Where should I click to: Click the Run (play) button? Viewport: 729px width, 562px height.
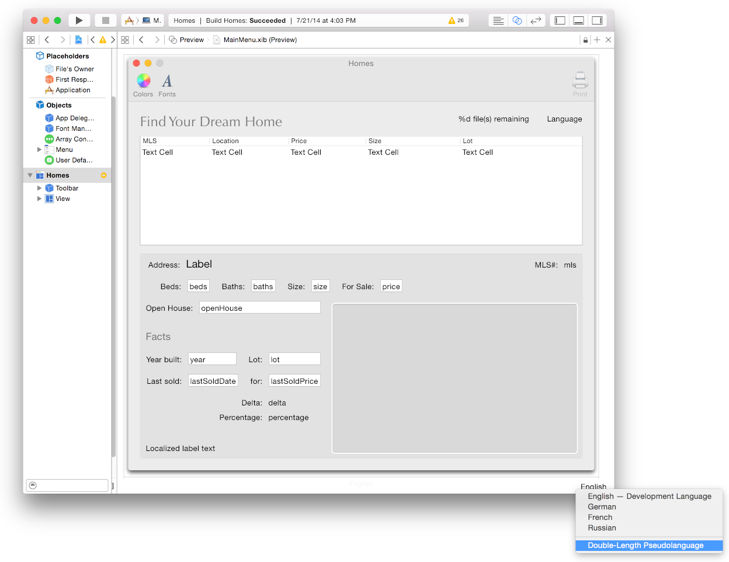click(x=79, y=20)
